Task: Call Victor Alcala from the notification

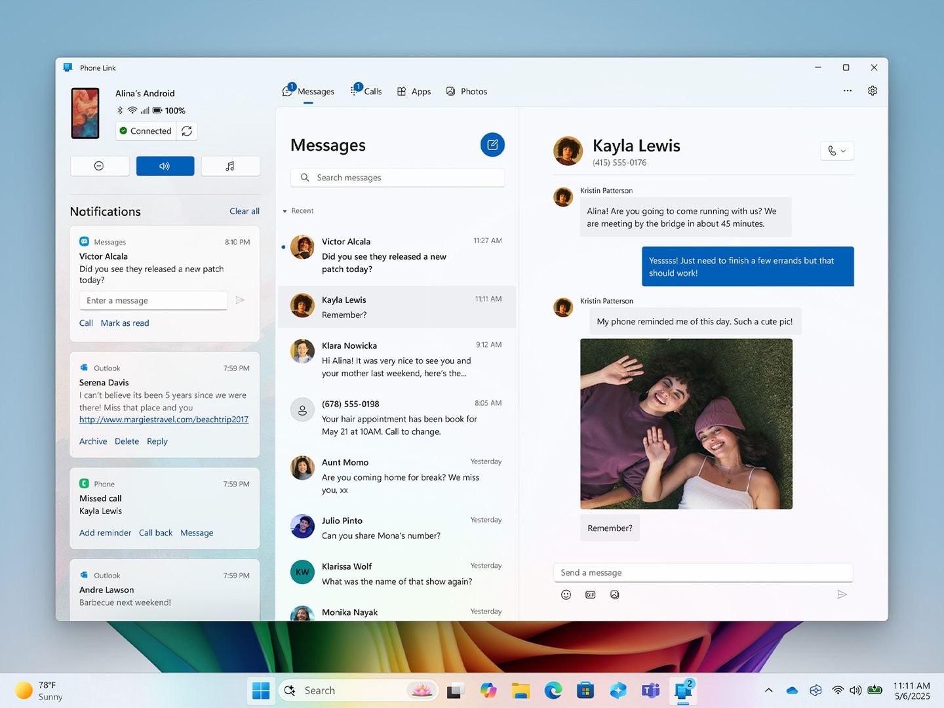Action: click(86, 323)
